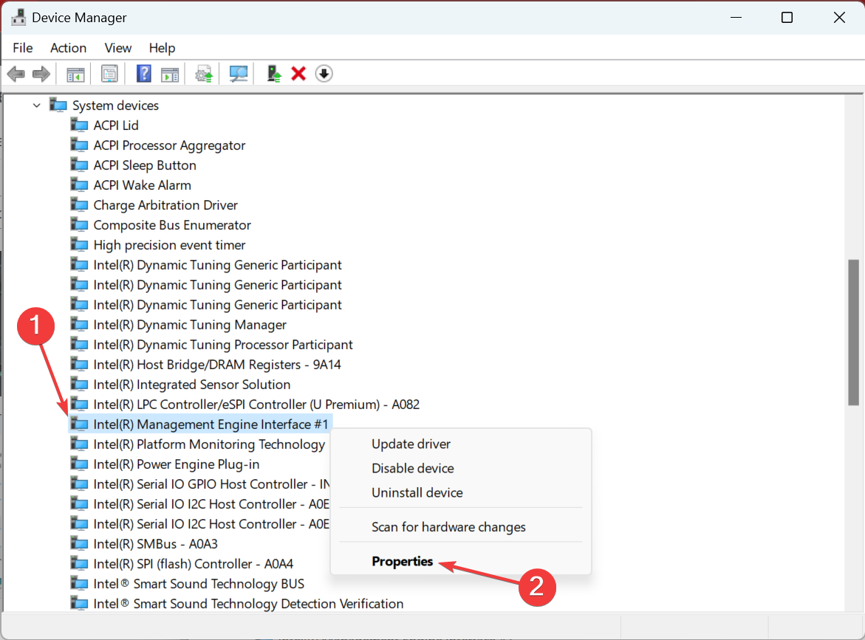The width and height of the screenshot is (865, 640).
Task: Click the Device Manager icon in the title bar
Action: (18, 18)
